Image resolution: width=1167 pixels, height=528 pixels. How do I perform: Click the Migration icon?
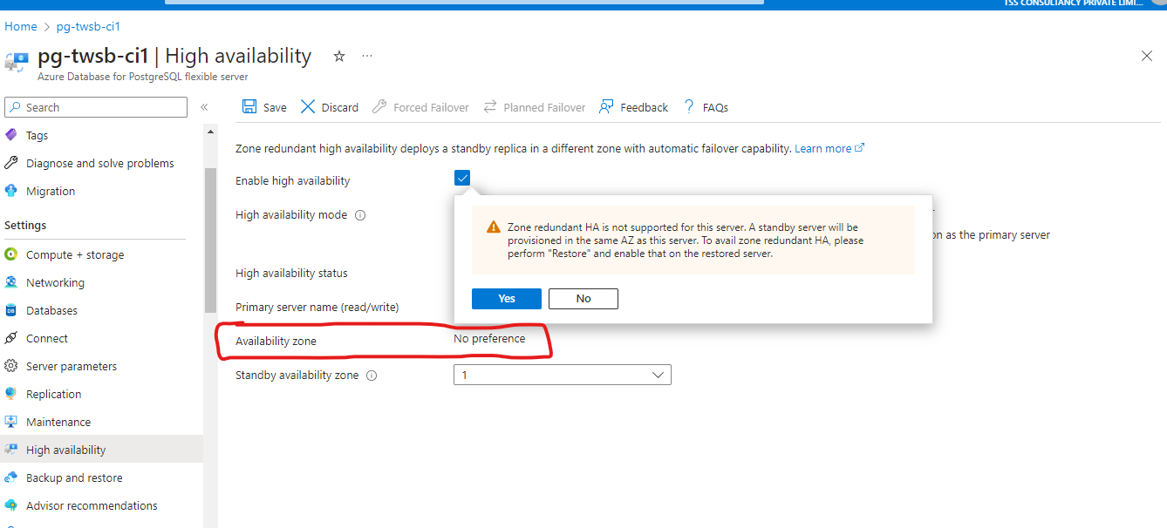click(x=11, y=191)
